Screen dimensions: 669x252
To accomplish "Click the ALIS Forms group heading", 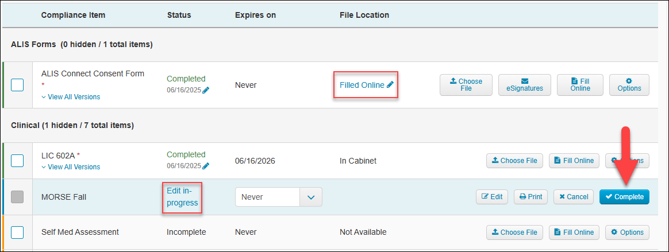I will (x=82, y=44).
